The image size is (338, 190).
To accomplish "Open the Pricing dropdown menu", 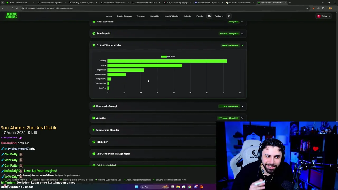I will point(219,16).
